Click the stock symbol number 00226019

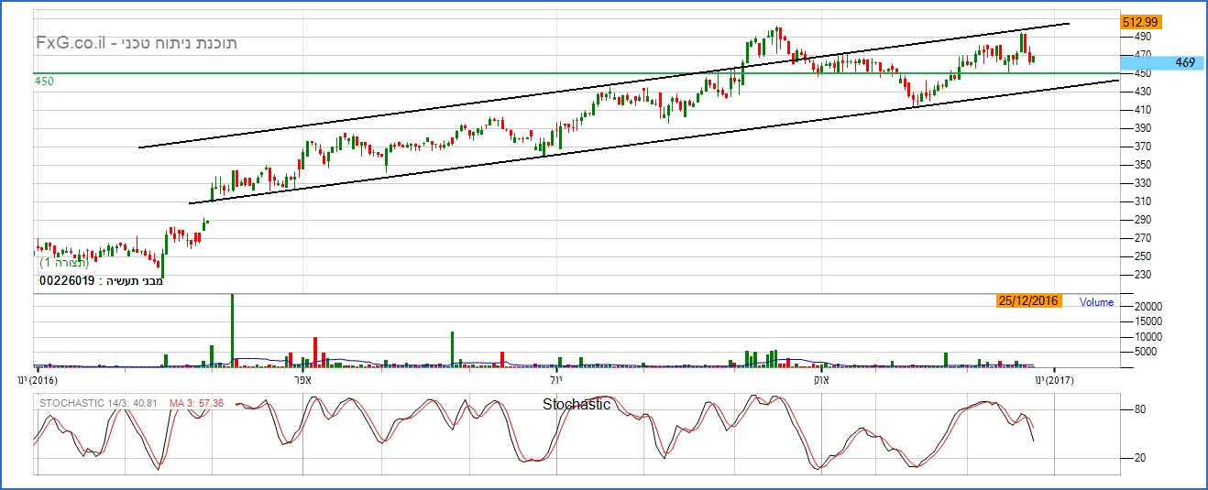[x=66, y=281]
